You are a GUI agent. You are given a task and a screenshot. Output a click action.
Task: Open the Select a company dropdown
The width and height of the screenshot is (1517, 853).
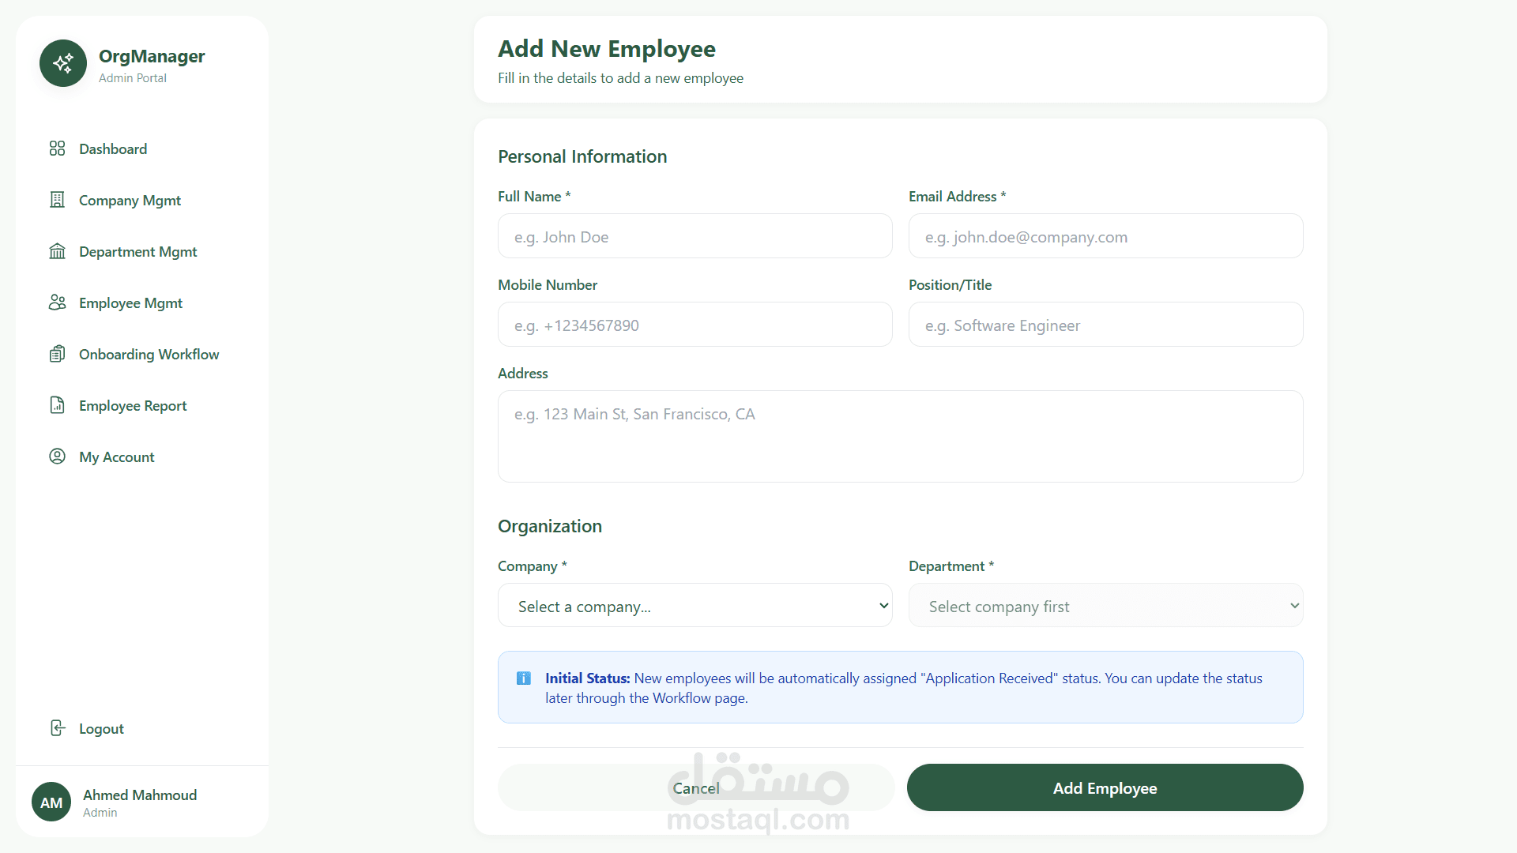(695, 606)
